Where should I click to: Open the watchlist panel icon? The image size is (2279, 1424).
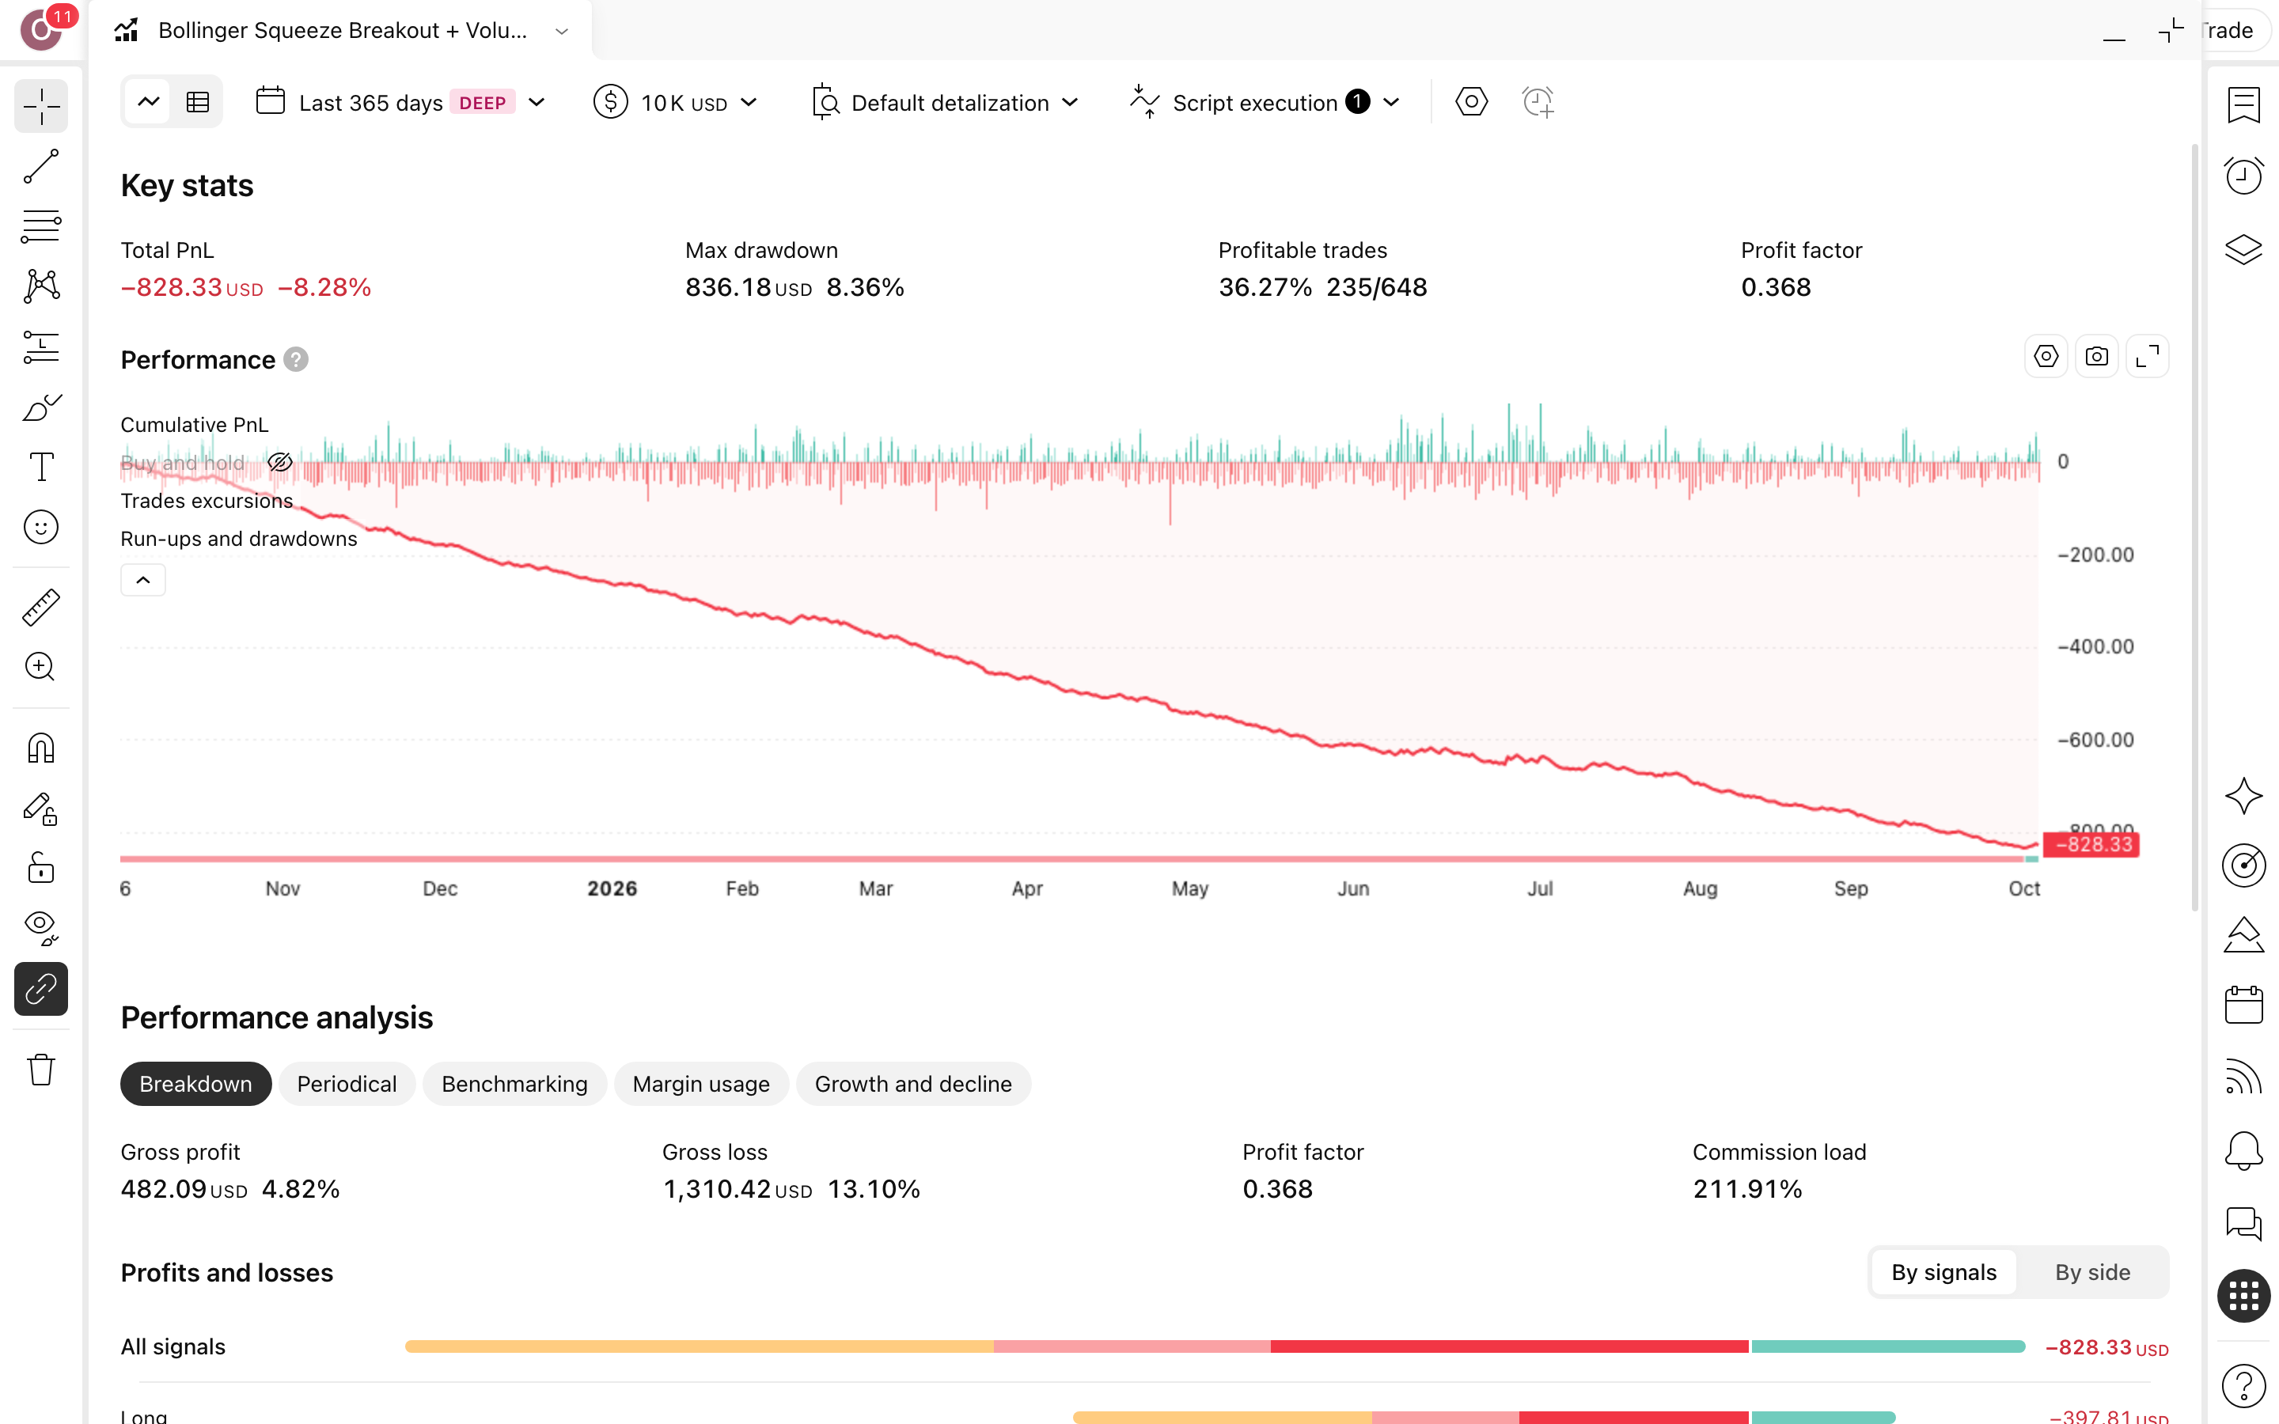pos(2243,105)
